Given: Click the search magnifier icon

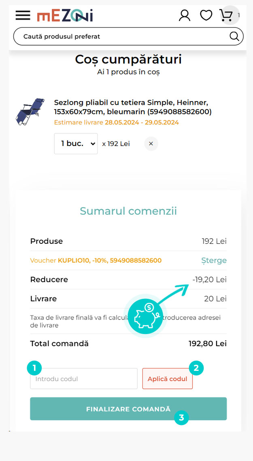Looking at the screenshot, I should tap(234, 36).
